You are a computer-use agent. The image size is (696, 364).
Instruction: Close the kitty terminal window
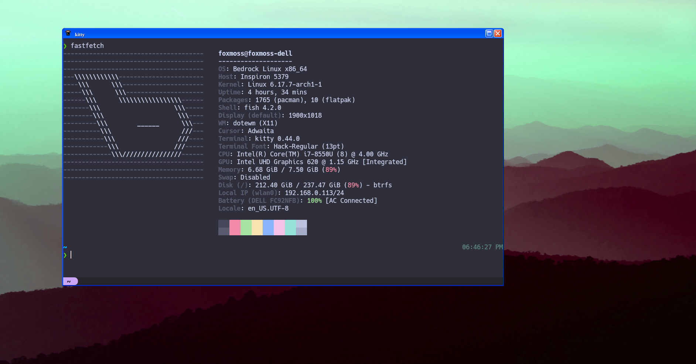[x=498, y=34]
